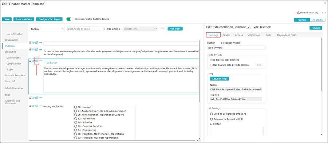Screen dimensions: 328x143
Task: Open more options of empty block above testing choice list
Action: pos(40,98)
